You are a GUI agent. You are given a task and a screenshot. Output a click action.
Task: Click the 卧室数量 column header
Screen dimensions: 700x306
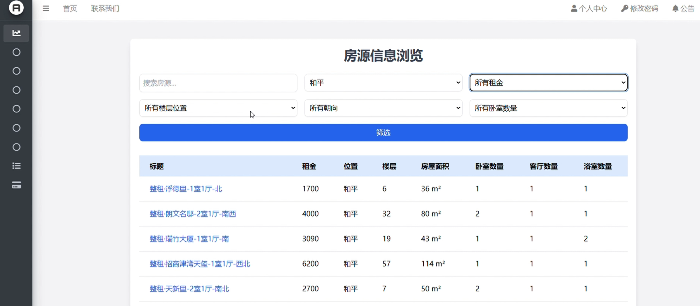pos(490,166)
